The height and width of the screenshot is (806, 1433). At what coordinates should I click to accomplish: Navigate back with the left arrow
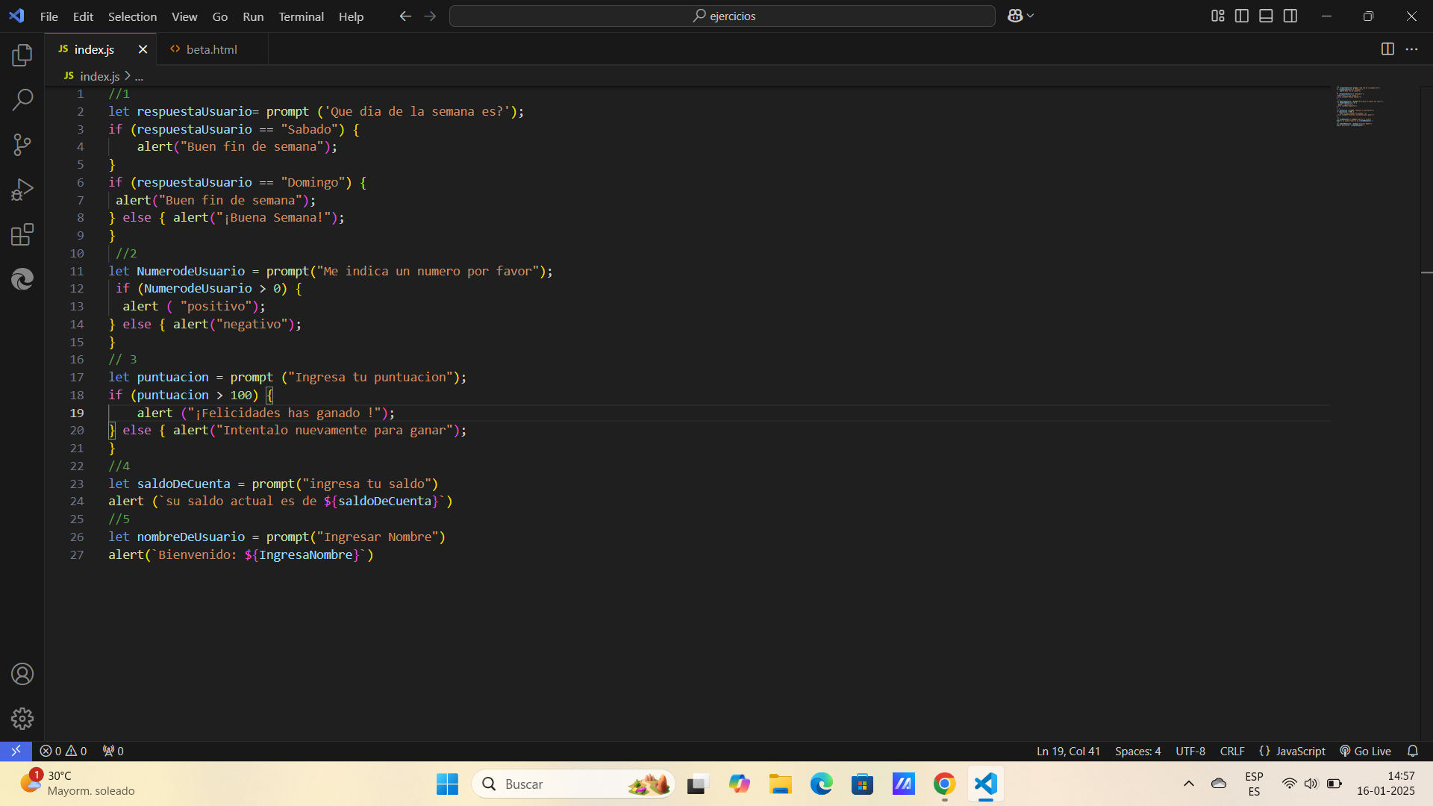point(405,16)
